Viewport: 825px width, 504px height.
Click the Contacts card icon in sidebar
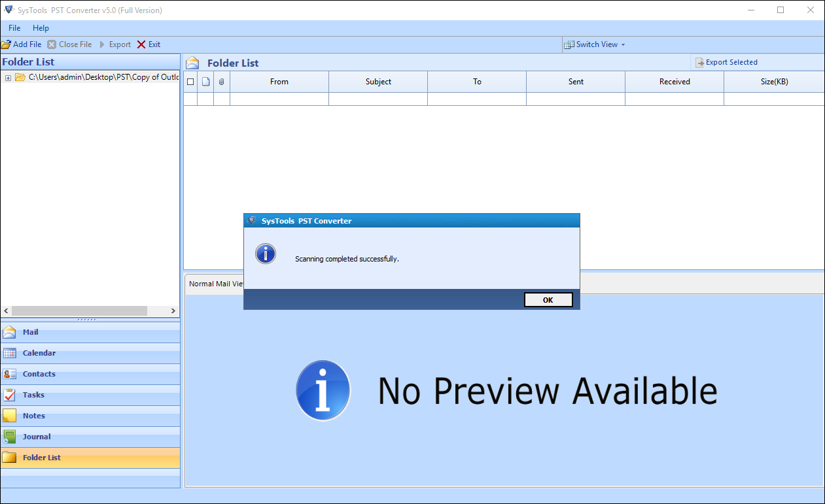[10, 374]
